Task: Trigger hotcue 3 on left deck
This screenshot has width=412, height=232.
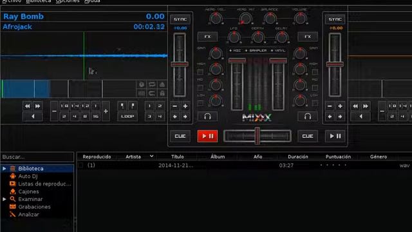Action: click(149, 116)
